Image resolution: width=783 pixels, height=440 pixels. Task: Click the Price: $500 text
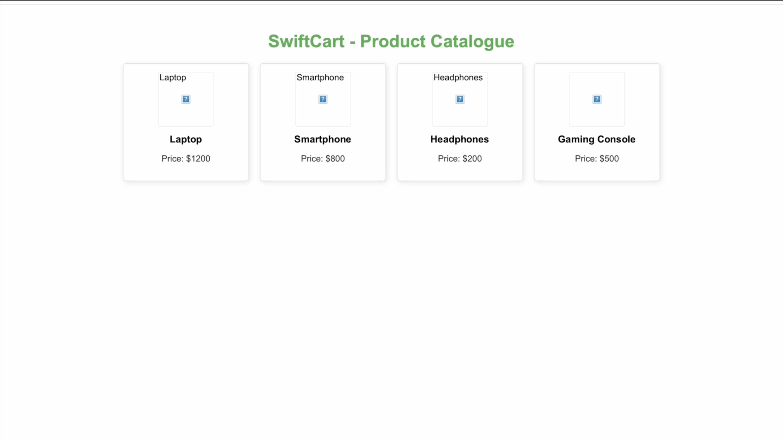[x=597, y=159]
